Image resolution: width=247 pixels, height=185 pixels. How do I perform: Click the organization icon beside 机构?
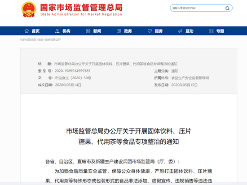tap(57, 31)
